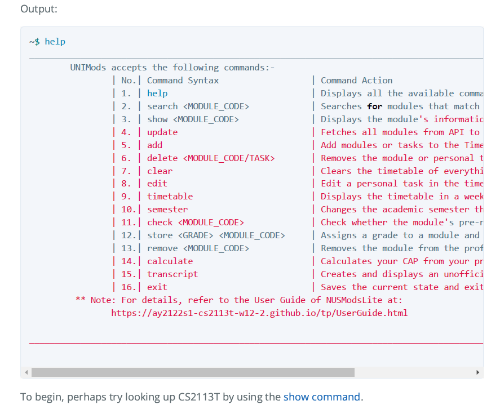Click 'delete <MODULE_CODE/TASK>' command

point(211,158)
